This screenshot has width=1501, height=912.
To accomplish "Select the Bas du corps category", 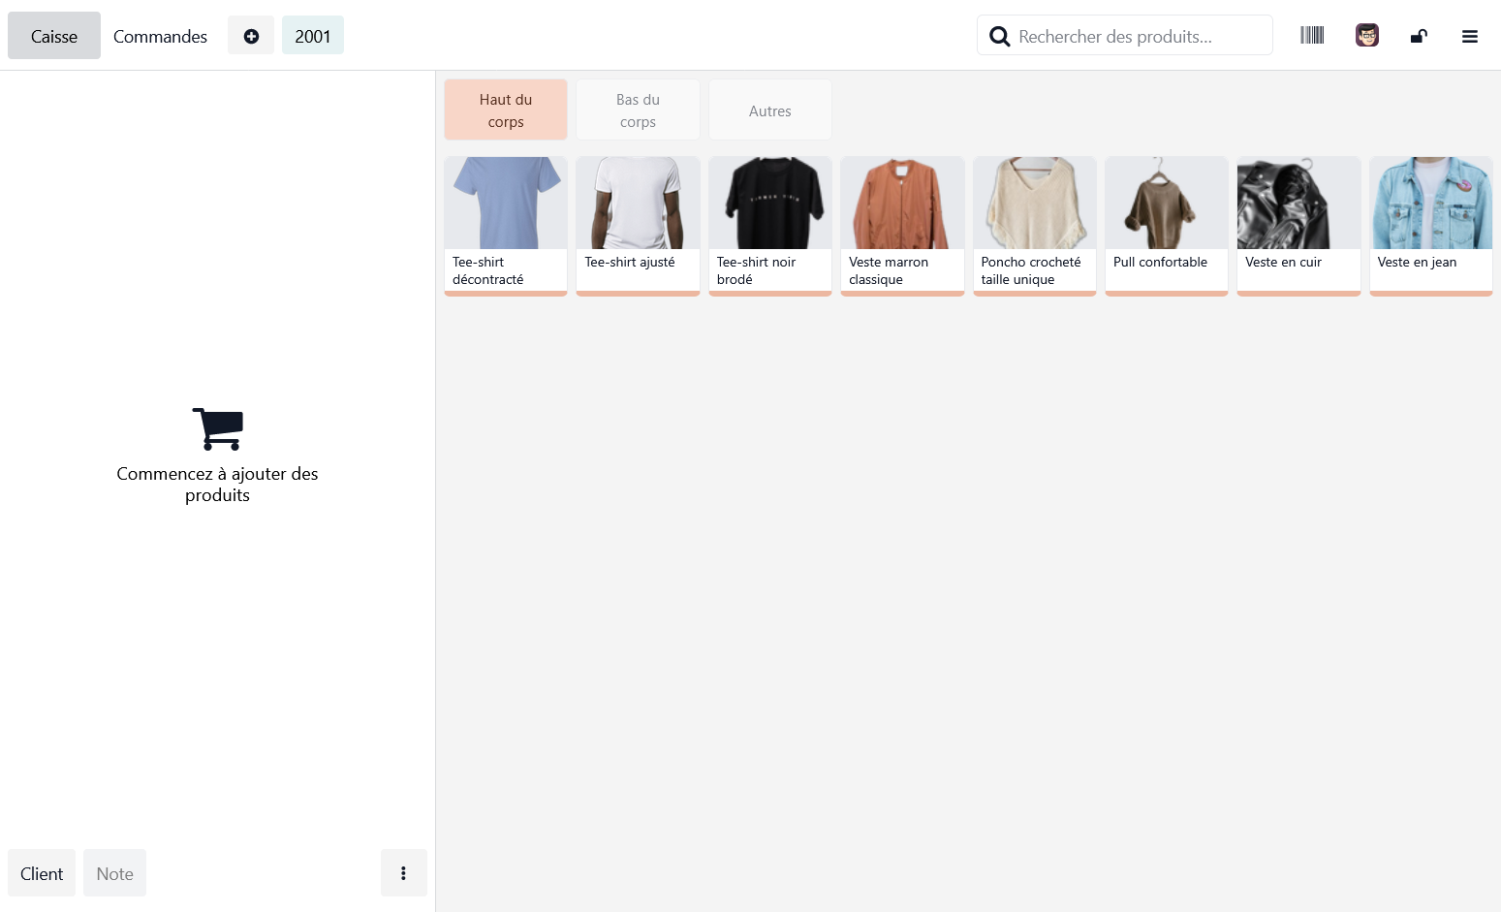I will 638,110.
